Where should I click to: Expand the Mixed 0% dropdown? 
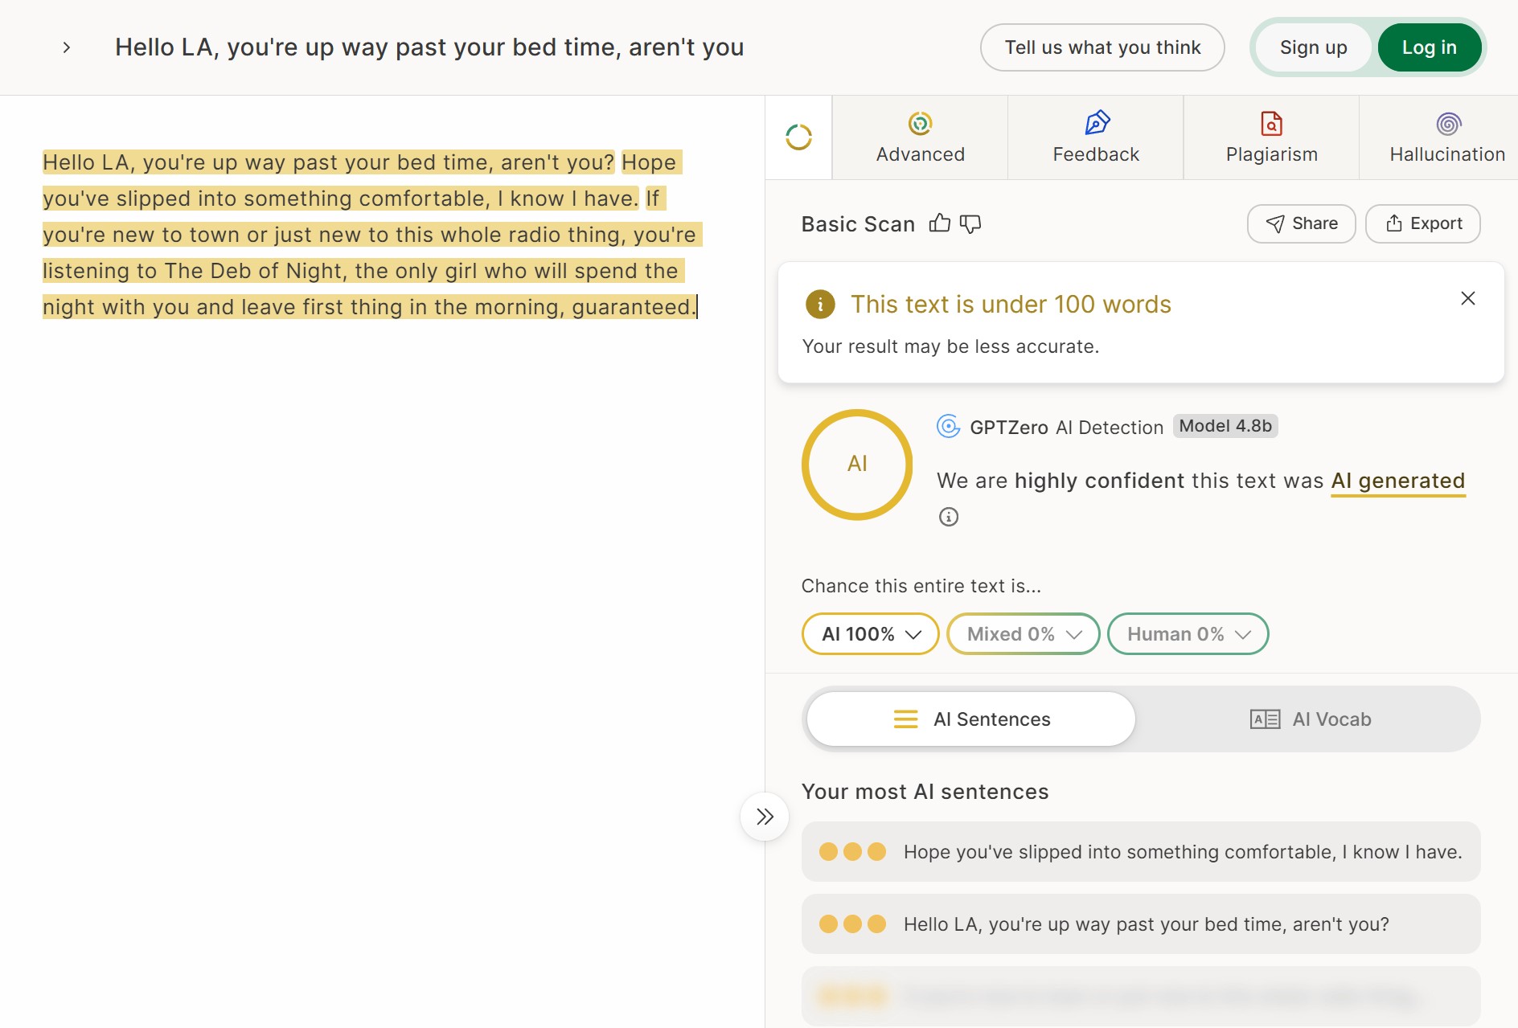click(x=1023, y=634)
